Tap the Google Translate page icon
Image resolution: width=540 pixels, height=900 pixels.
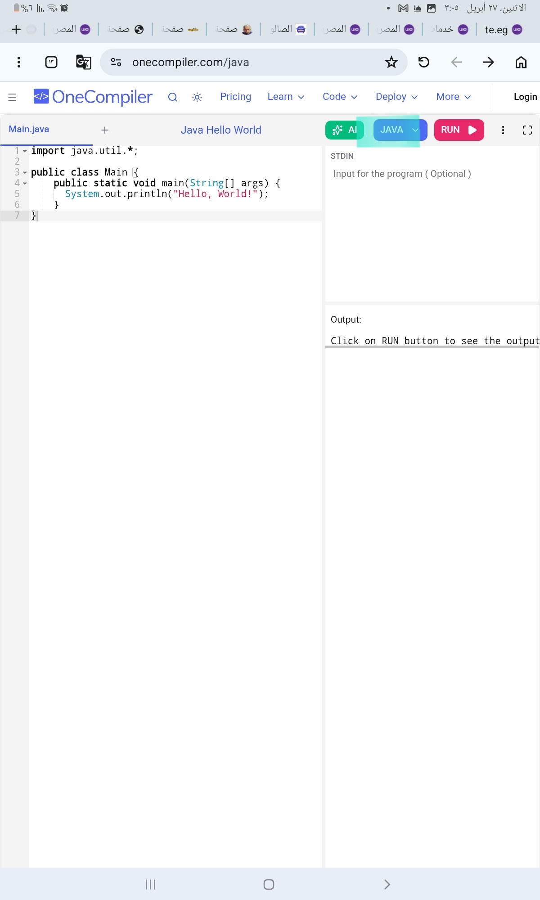point(83,62)
